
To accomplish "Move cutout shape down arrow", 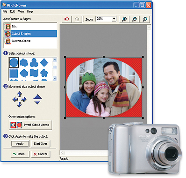I will point(19,104).
